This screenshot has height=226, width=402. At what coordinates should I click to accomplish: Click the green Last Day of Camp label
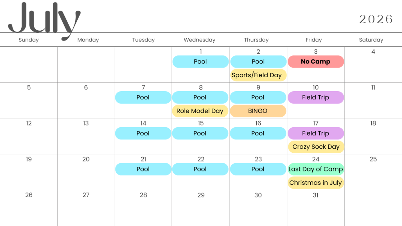click(316, 169)
